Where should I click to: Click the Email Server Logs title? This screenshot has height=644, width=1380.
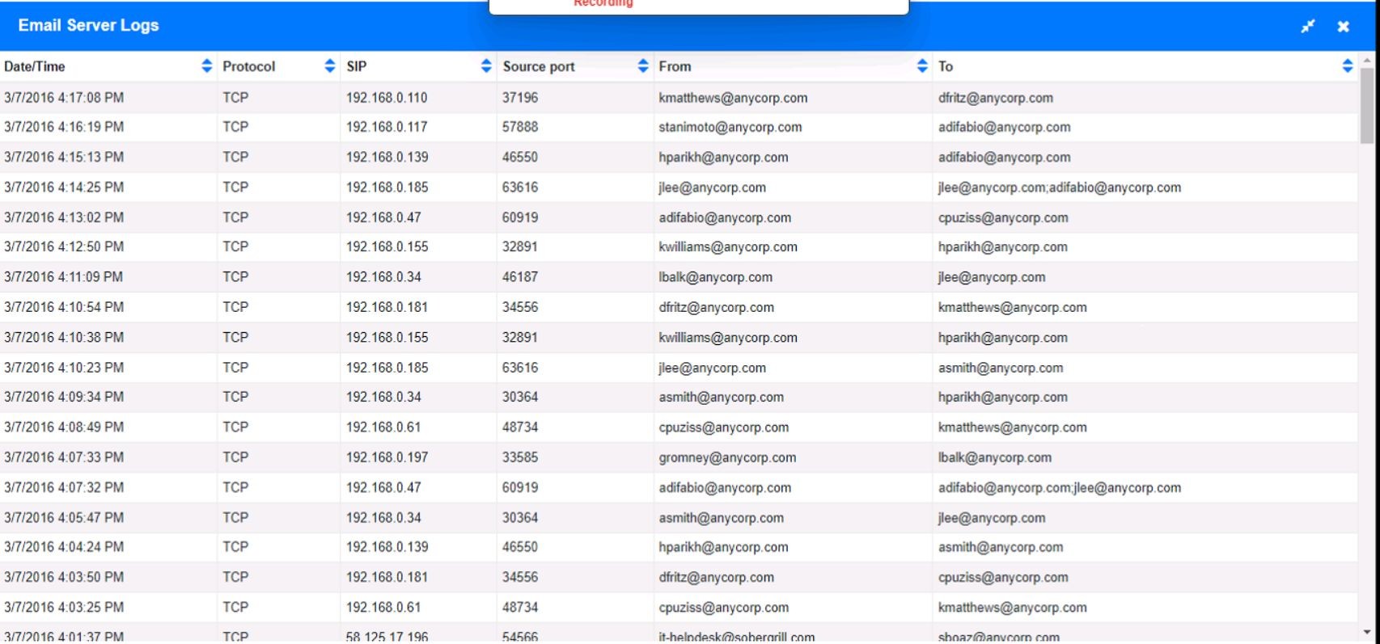pos(89,25)
